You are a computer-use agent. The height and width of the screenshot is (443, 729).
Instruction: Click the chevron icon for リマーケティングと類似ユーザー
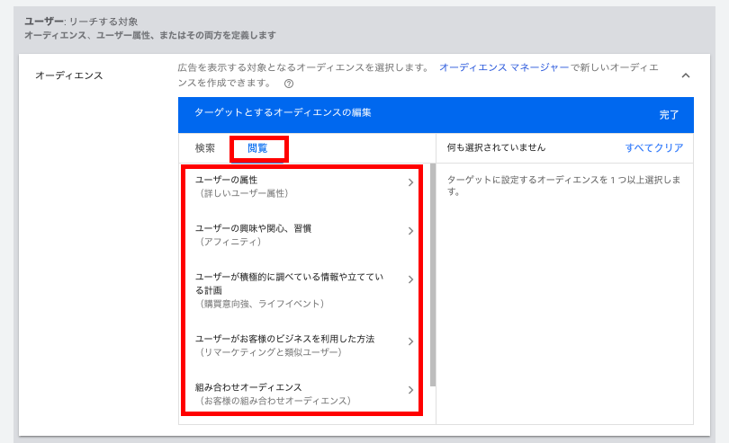pyautogui.click(x=410, y=341)
